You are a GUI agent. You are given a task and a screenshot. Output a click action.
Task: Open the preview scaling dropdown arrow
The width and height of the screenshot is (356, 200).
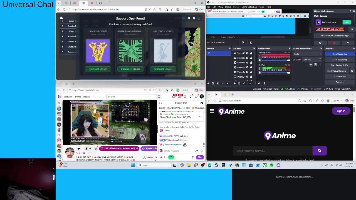pos(239,37)
